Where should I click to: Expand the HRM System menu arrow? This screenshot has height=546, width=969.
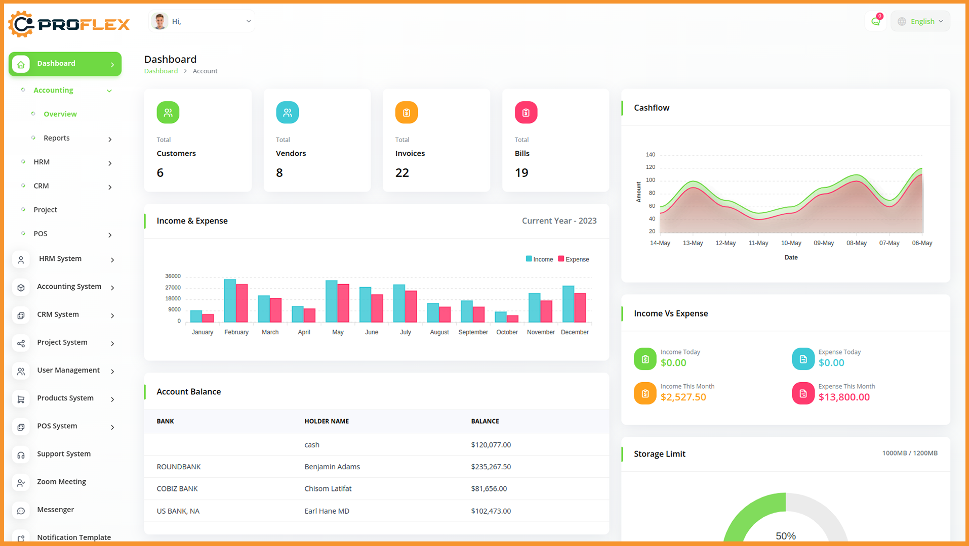click(112, 260)
